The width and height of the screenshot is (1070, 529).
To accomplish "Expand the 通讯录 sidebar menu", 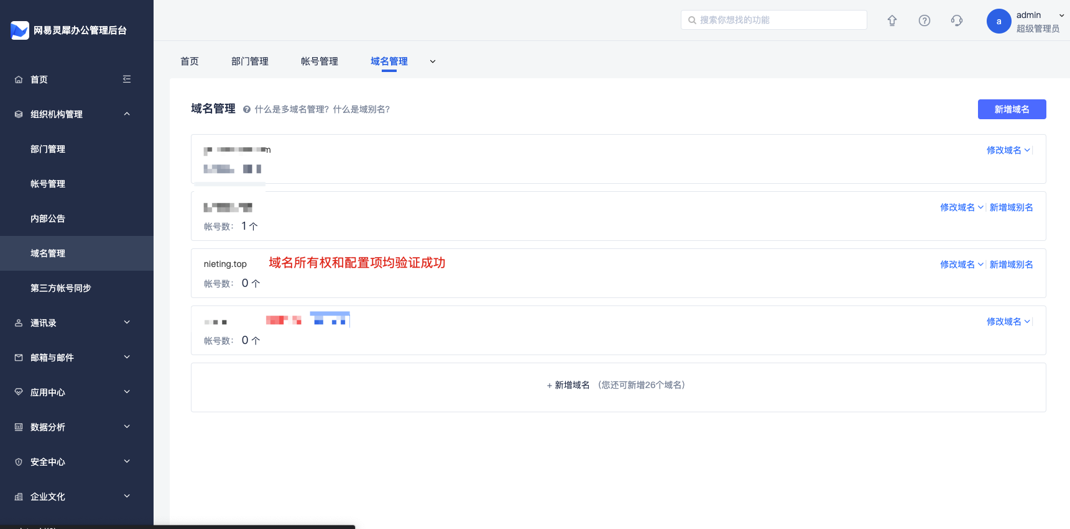I will coord(127,323).
